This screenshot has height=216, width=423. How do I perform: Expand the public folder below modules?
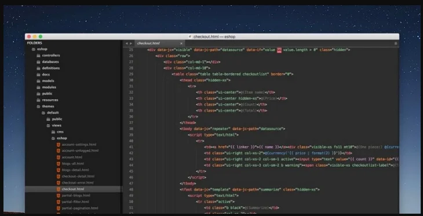[47, 94]
